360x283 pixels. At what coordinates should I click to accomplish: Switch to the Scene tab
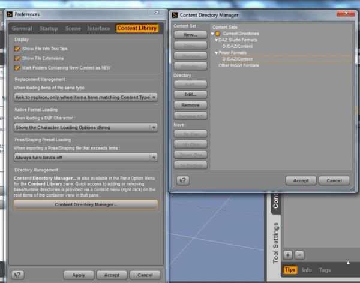click(73, 28)
